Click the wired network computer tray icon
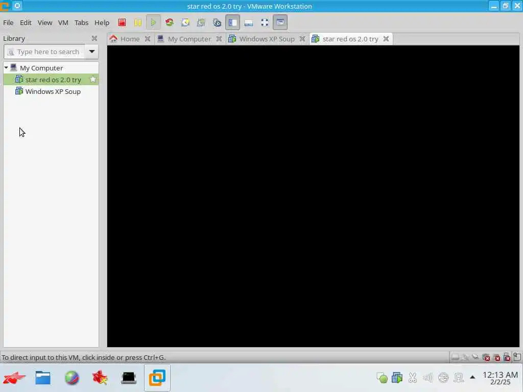Viewport: 523px width, 392px height. tap(459, 378)
